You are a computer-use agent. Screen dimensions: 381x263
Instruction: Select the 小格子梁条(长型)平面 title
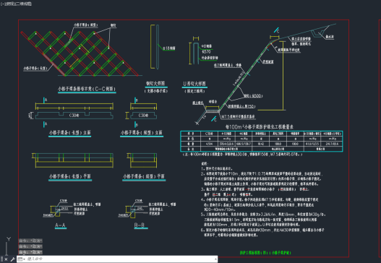click(70, 176)
